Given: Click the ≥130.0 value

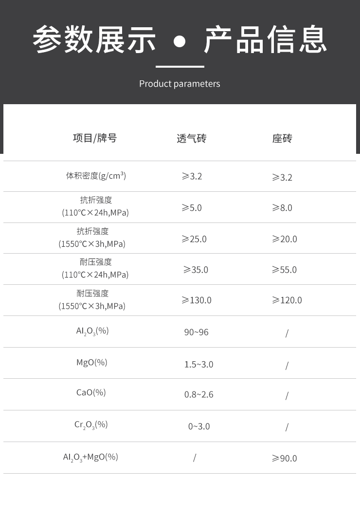Looking at the screenshot, I should [x=197, y=300].
